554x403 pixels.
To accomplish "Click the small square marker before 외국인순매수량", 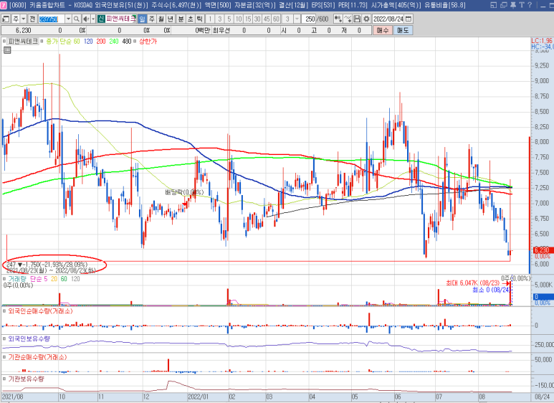I will coord(4,311).
